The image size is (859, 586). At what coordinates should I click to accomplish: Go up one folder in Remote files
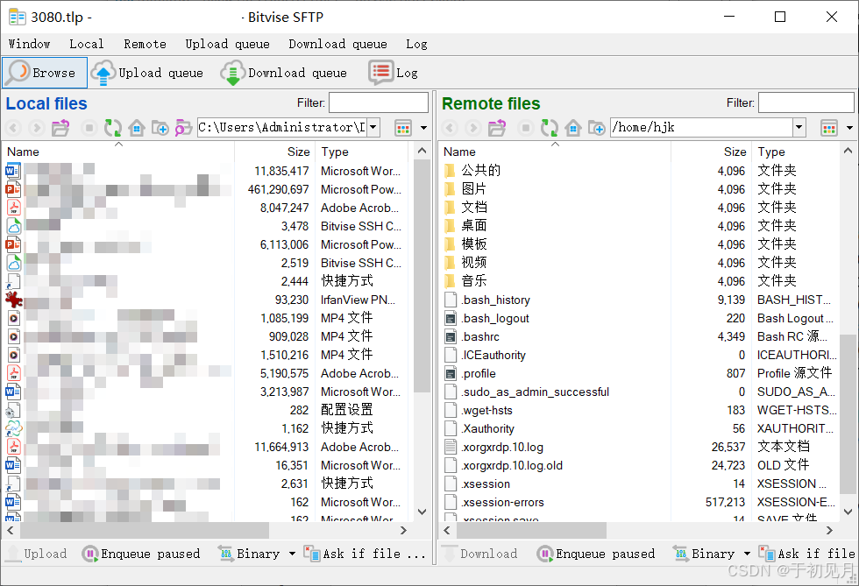497,128
